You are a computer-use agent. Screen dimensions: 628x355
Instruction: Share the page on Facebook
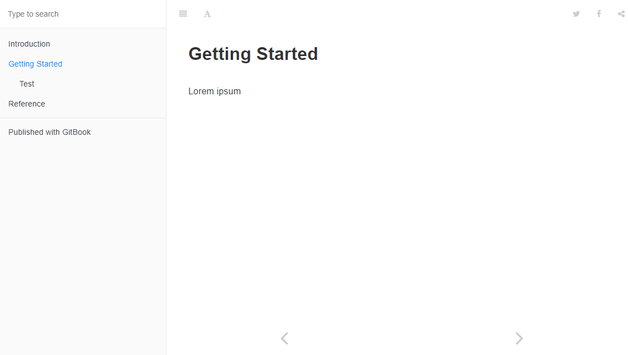(599, 13)
